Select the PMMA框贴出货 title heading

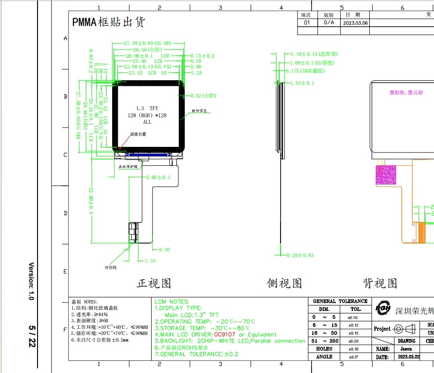pos(108,22)
